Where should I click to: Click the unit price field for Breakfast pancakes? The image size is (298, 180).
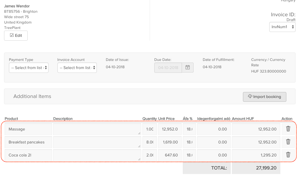(x=169, y=142)
